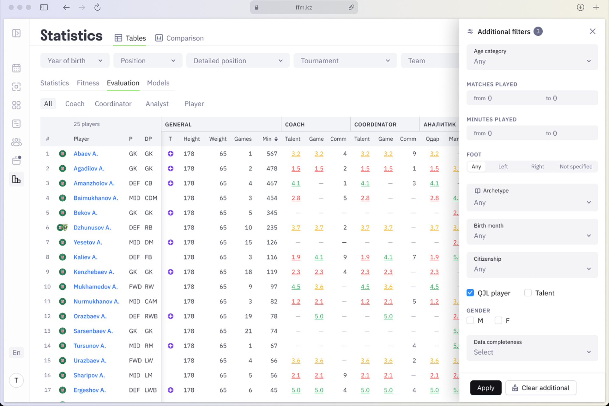Viewport: 609px width, 406px height.
Task: Switch to Comparison tab
Action: (x=179, y=38)
